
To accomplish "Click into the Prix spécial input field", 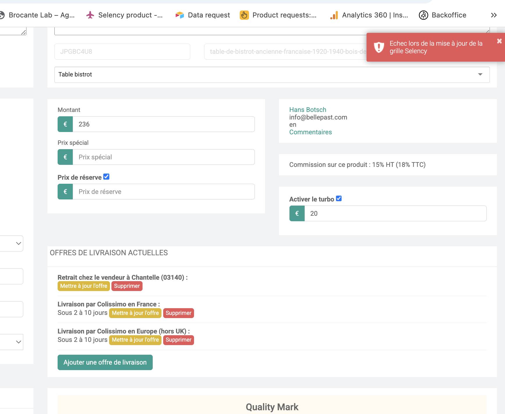I will point(163,157).
